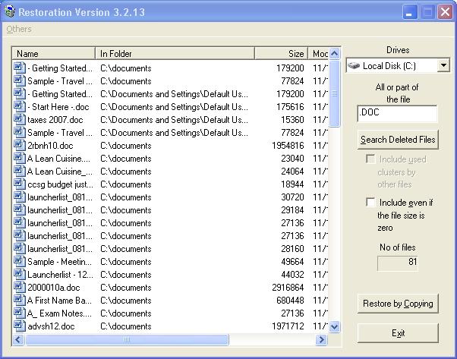The image size is (457, 359).
Task: Open the Drives dropdown arrow
Action: coord(443,65)
